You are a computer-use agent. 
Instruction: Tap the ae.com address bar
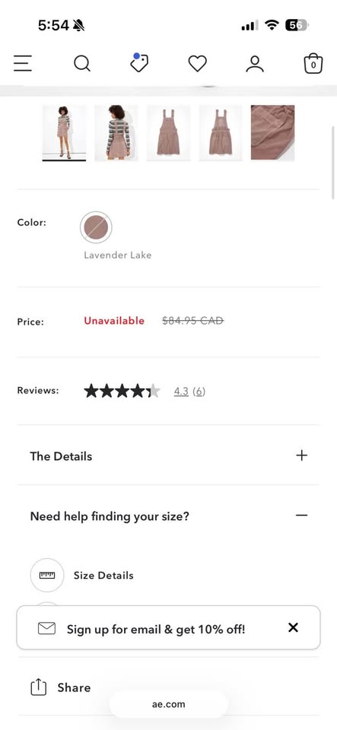169,704
